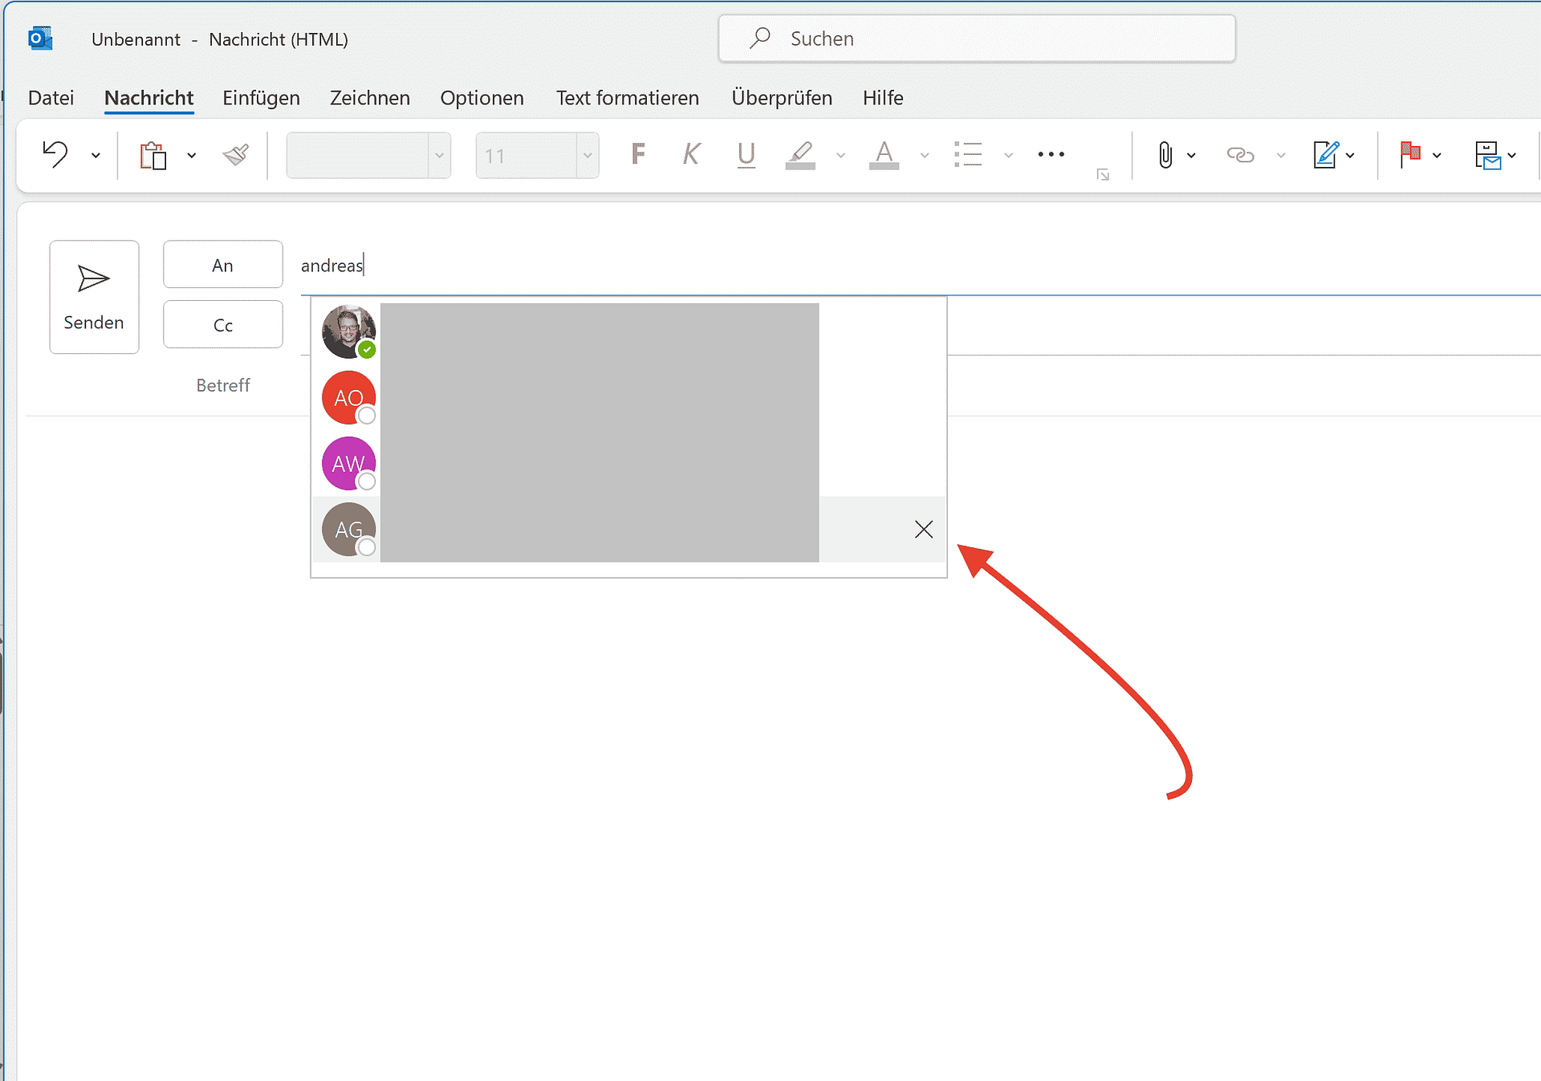Toggle bold formatting F button
The image size is (1541, 1081).
(638, 154)
